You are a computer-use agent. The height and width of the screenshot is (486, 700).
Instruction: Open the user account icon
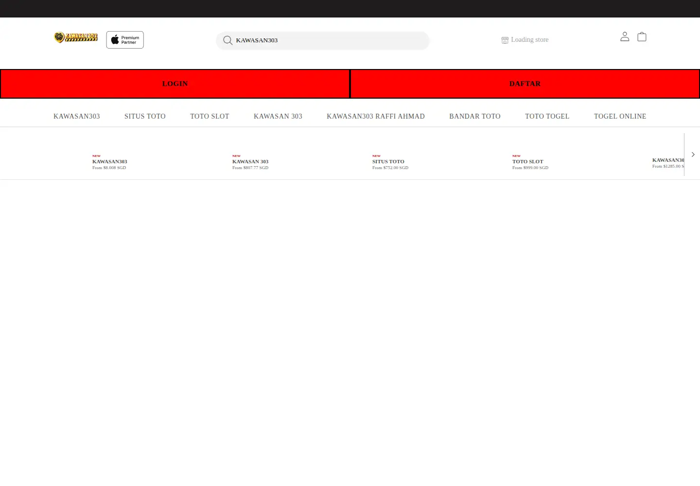(x=625, y=37)
